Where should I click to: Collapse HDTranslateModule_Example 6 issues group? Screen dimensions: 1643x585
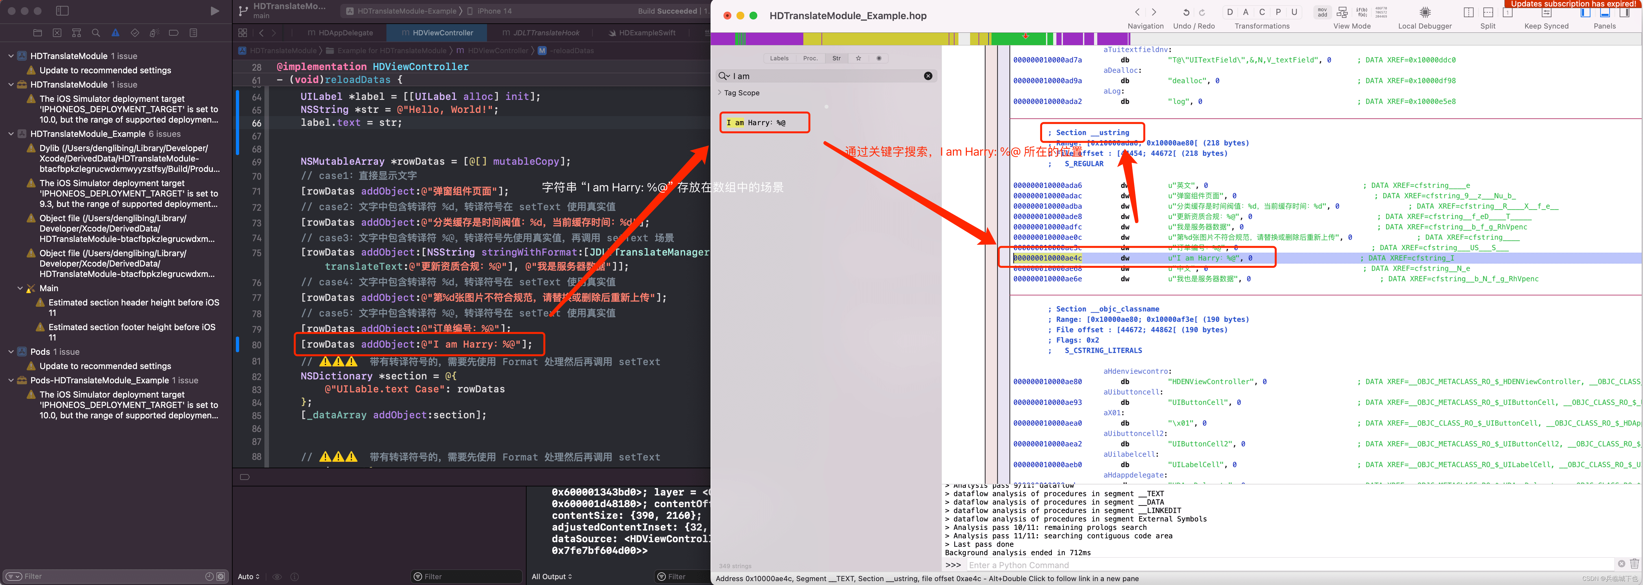(11, 134)
